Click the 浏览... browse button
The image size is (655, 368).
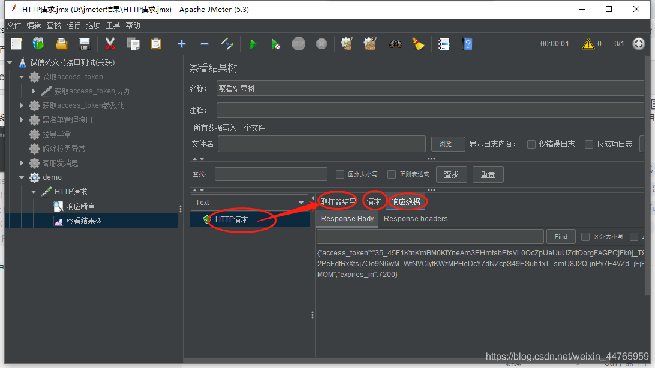tap(448, 144)
